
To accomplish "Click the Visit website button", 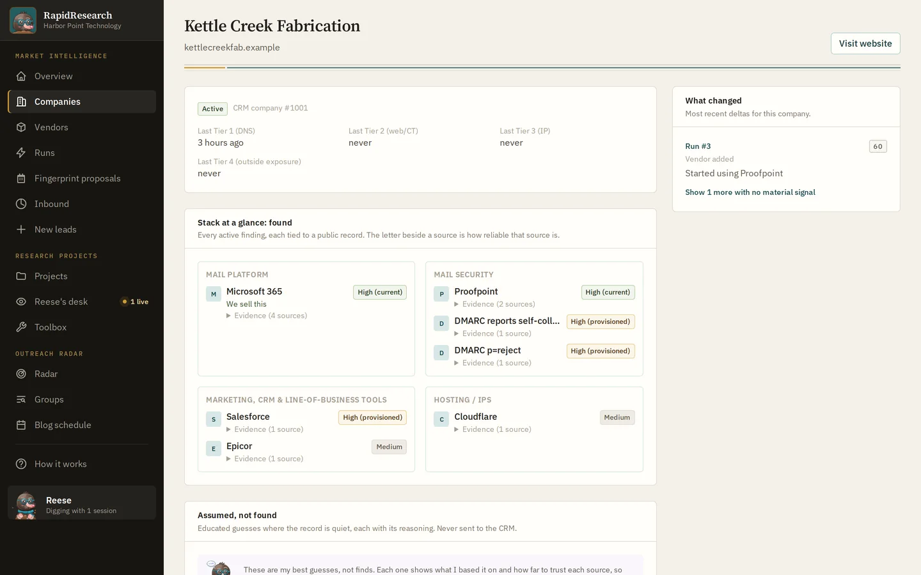I will [865, 43].
